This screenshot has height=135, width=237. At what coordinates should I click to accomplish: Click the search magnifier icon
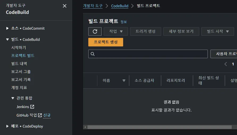(93, 54)
